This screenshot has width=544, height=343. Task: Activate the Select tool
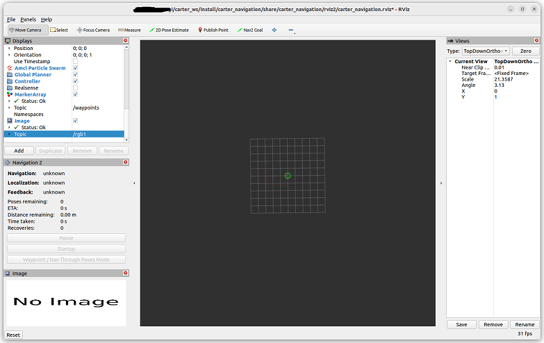point(59,30)
